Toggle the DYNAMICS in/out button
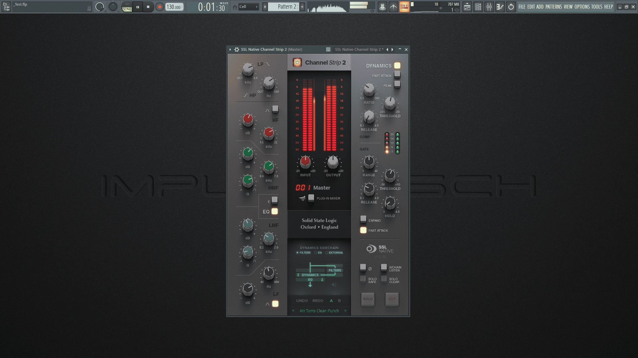The image size is (638, 358). coord(397,65)
